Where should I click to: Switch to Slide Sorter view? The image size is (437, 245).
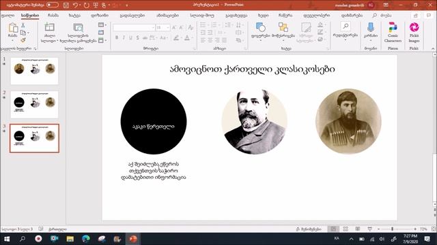(346, 229)
